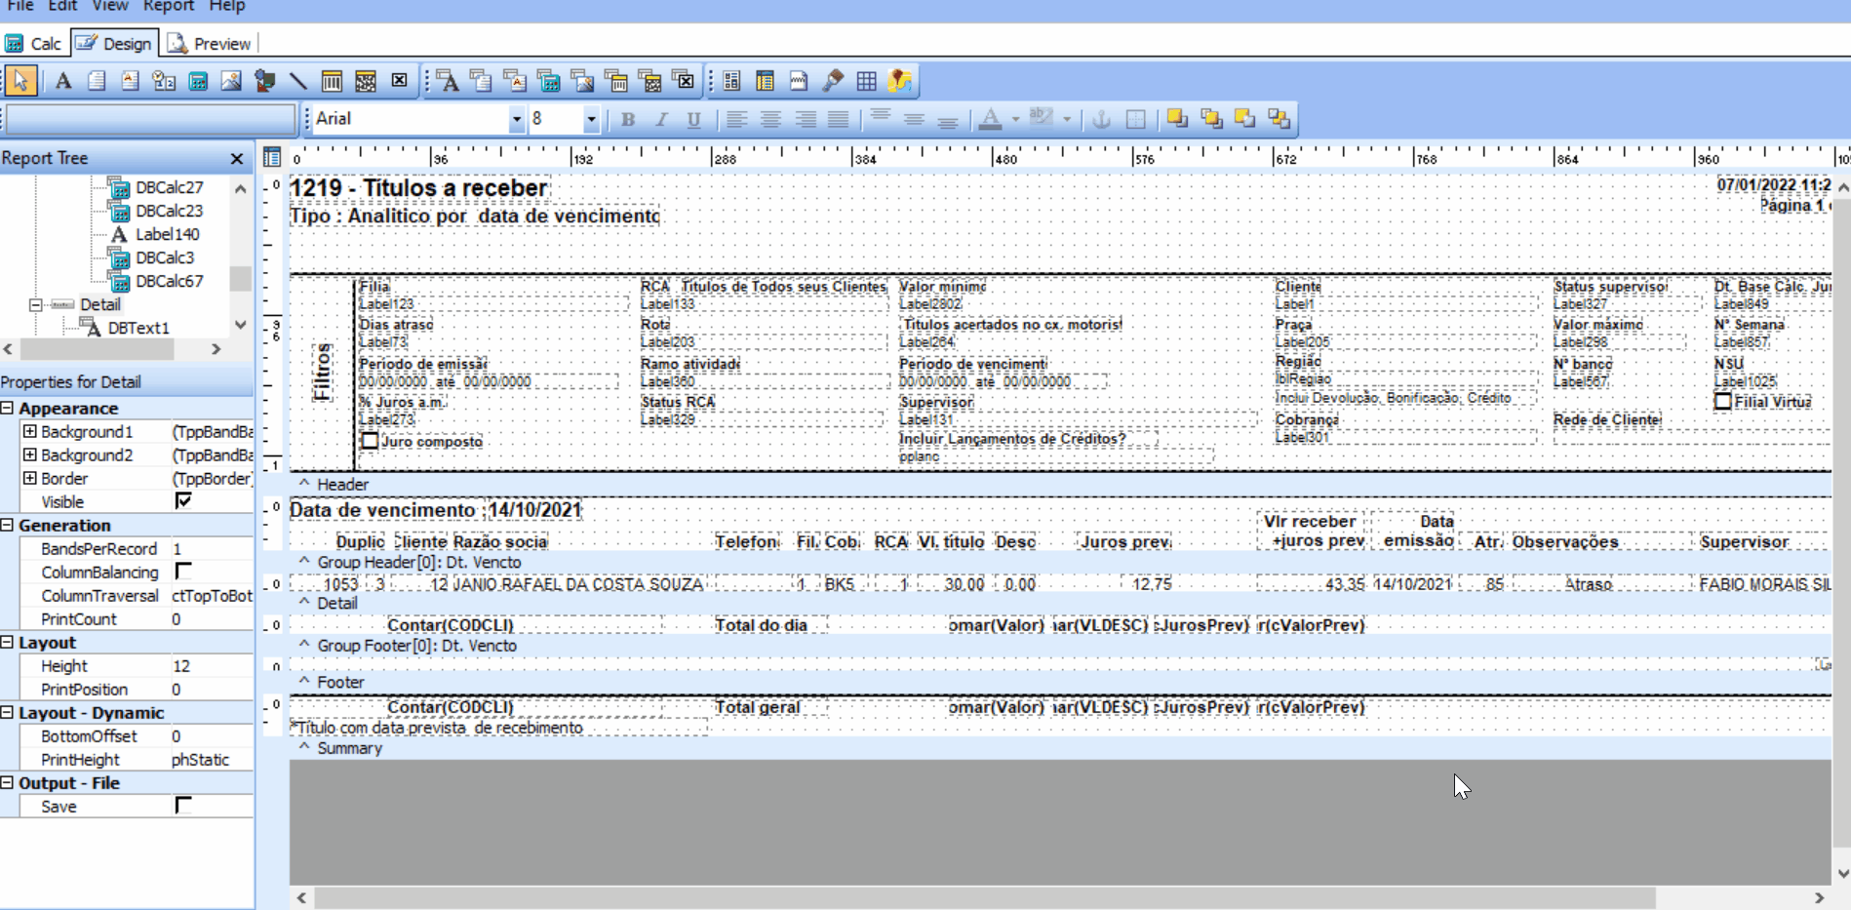Open the File menu

(20, 6)
